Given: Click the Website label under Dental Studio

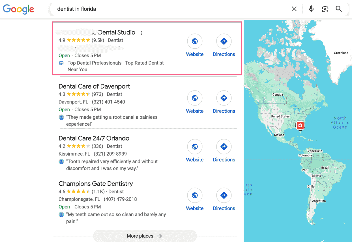Looking at the screenshot, I should pos(195,54).
